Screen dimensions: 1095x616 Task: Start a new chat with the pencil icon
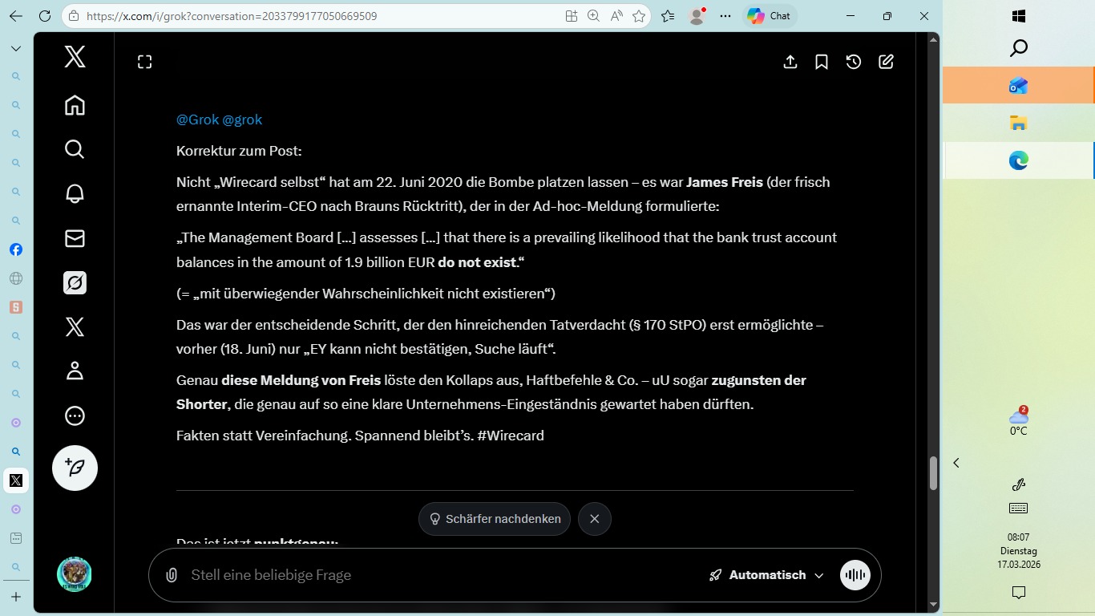click(x=886, y=61)
